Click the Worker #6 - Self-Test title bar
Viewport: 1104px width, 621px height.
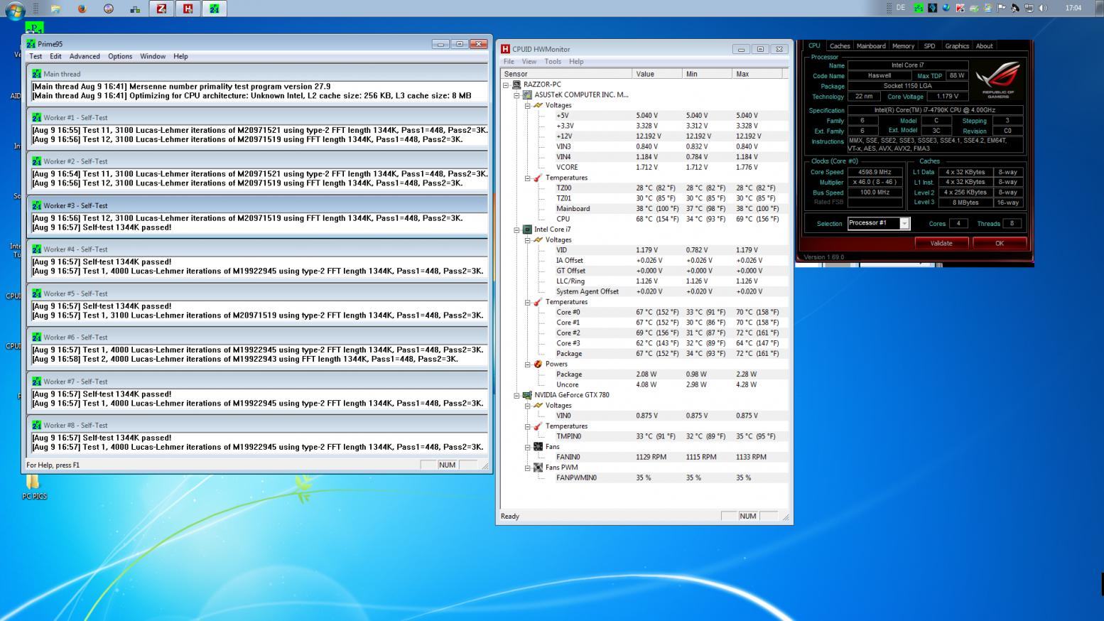[x=258, y=337]
